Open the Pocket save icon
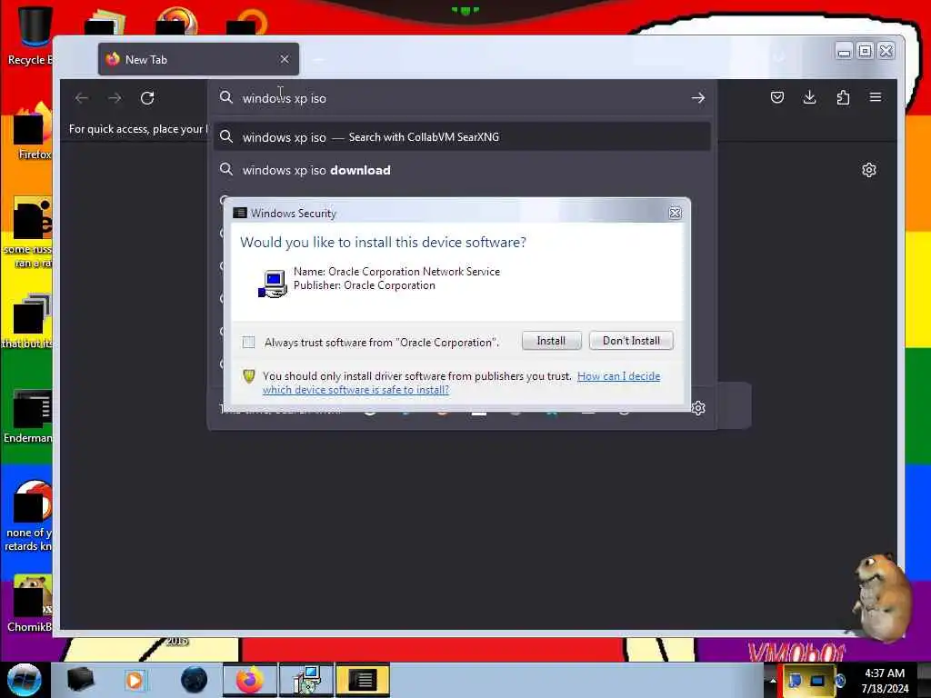Screen dimensions: 931x698 [777, 97]
